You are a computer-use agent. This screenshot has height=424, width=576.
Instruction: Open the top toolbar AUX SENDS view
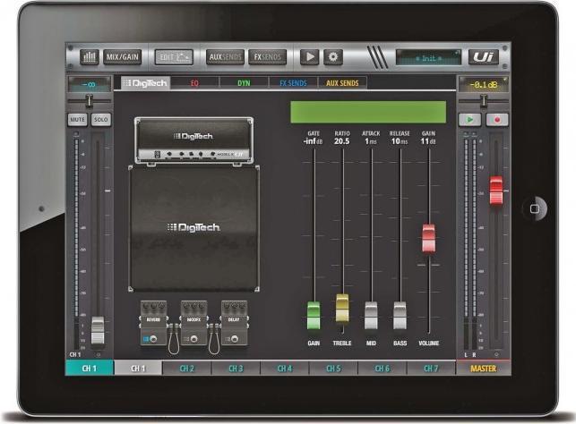click(225, 57)
